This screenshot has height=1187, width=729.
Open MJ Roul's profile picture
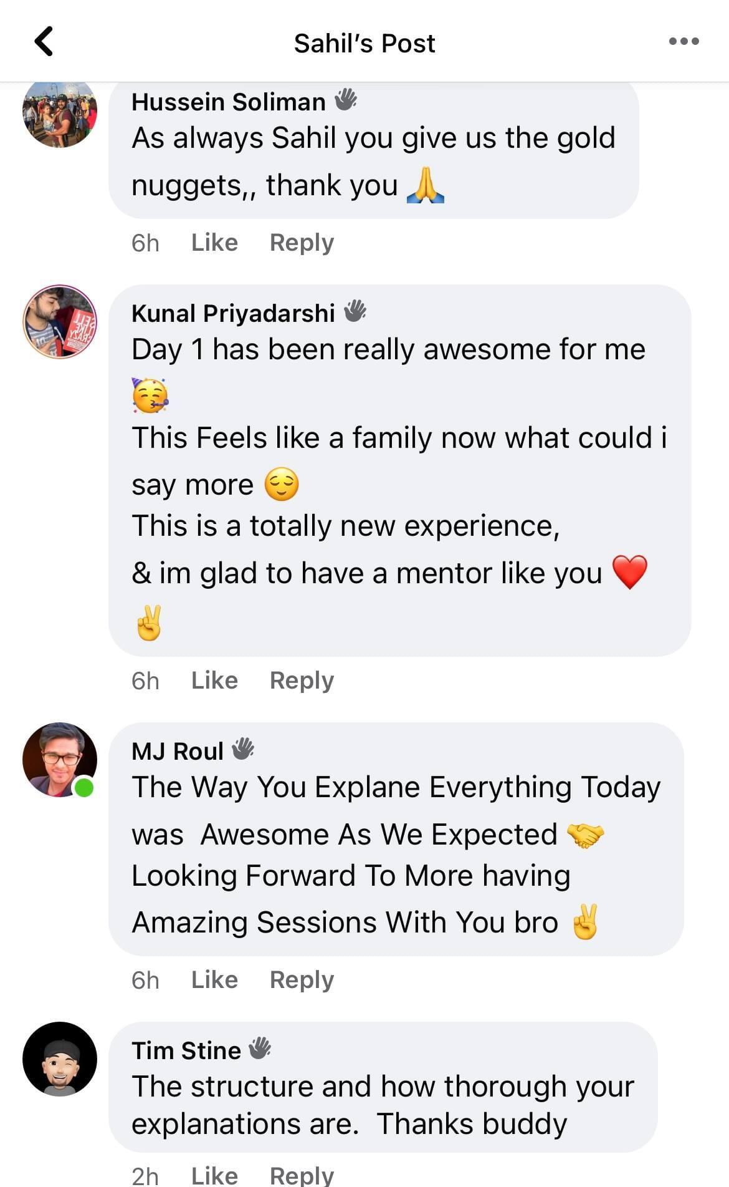(60, 760)
